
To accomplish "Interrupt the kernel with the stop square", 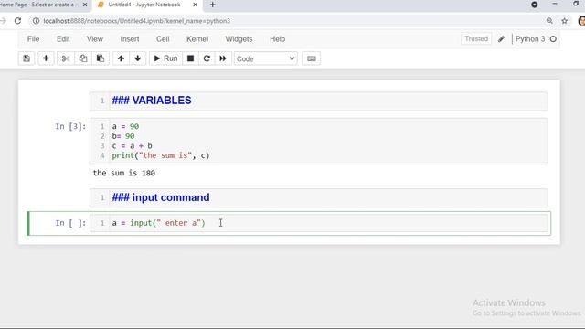I will click(190, 58).
